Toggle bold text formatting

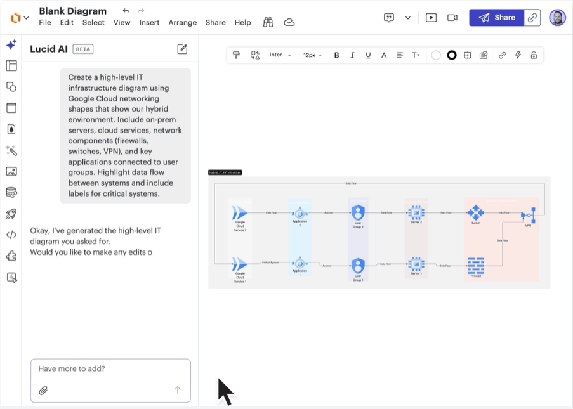(x=336, y=55)
